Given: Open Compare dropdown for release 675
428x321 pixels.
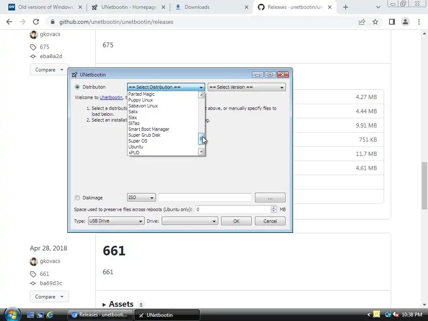Looking at the screenshot, I should (49, 70).
